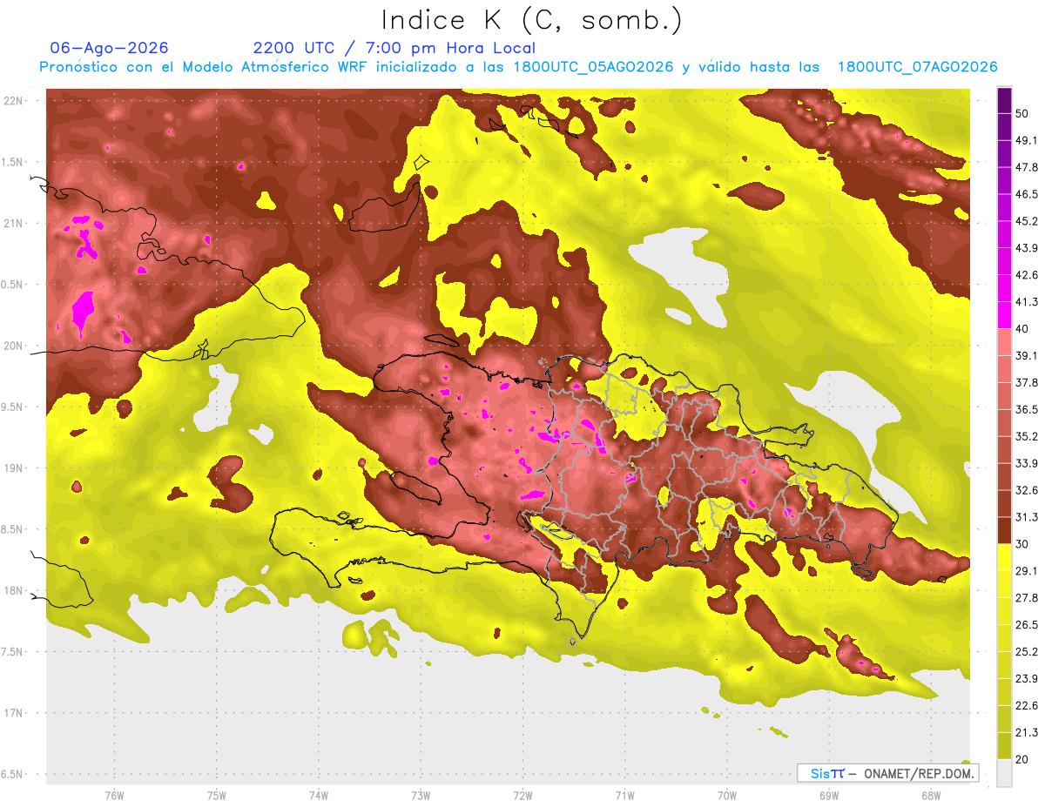Click the 71W longitude axis label

(x=624, y=796)
